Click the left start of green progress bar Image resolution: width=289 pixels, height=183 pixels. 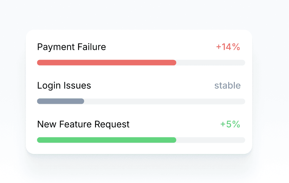(x=39, y=140)
